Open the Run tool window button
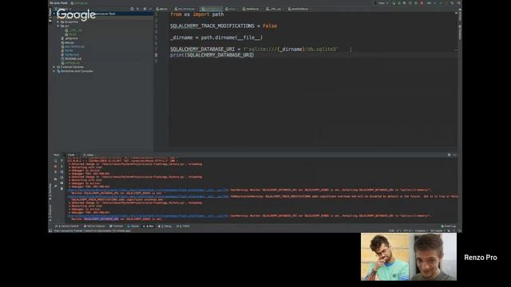This screenshot has width=511, height=287. [149, 226]
